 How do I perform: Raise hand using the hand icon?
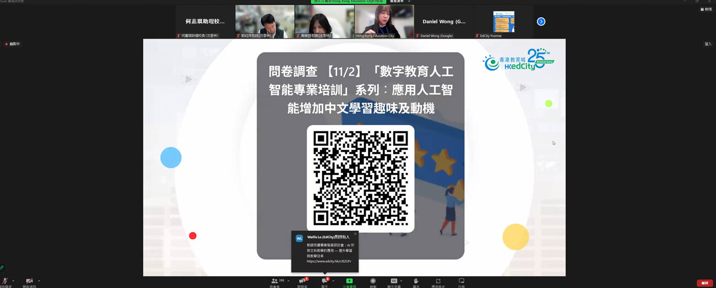pyautogui.click(x=416, y=281)
